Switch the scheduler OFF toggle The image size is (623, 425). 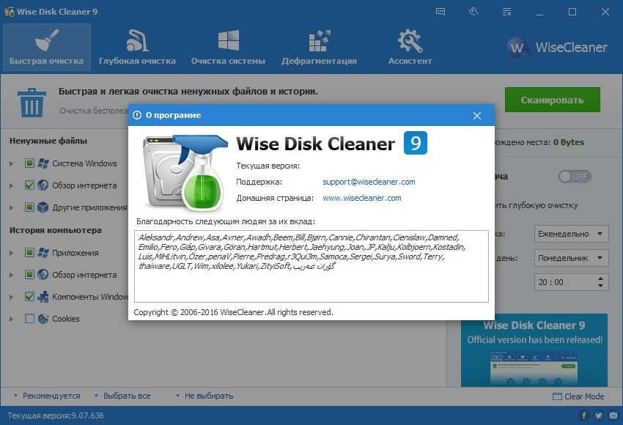(575, 177)
